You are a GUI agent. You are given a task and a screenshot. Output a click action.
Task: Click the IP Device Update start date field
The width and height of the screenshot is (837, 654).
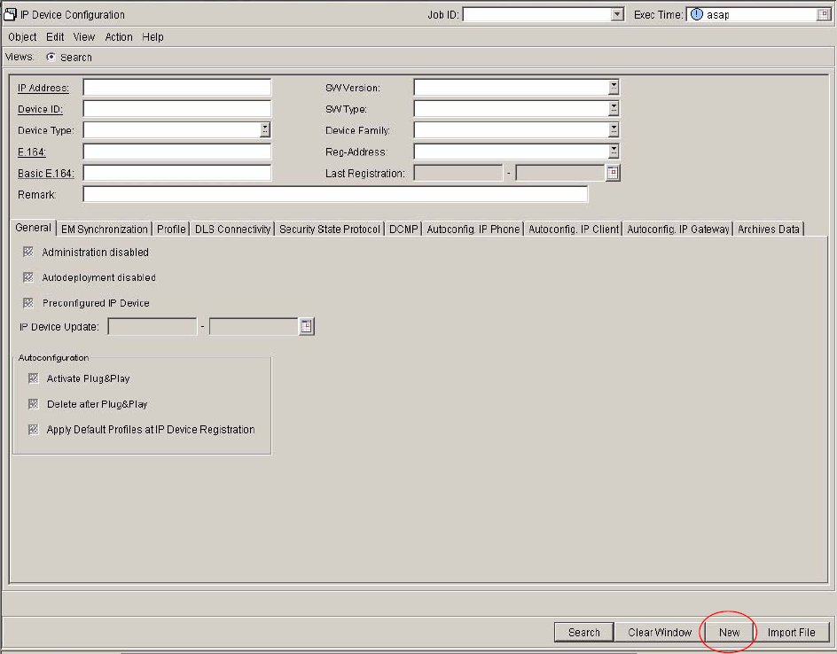(x=153, y=326)
